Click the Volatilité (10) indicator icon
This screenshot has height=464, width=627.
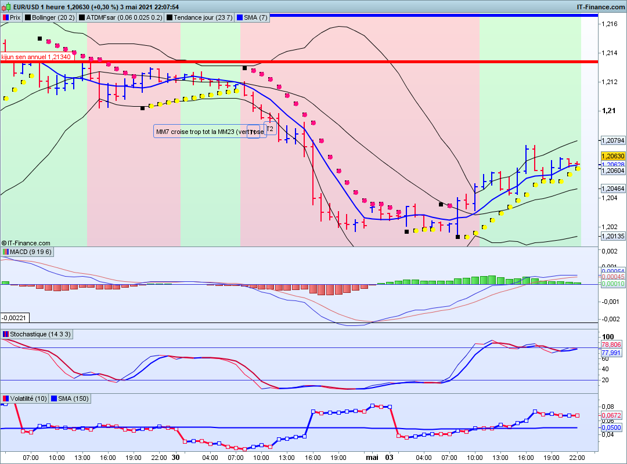pos(6,398)
